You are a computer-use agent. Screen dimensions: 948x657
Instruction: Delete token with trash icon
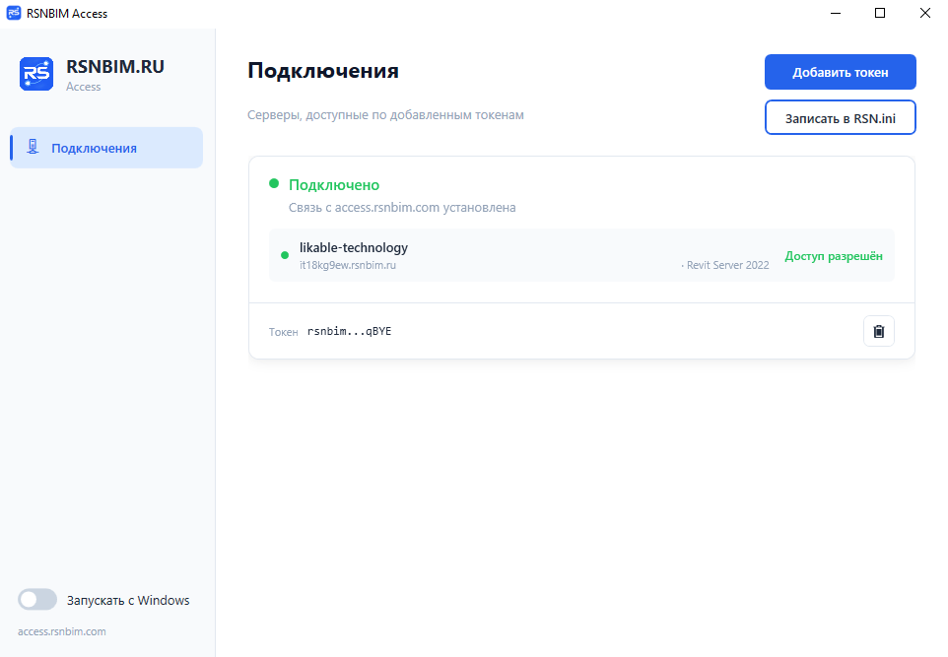tap(878, 331)
